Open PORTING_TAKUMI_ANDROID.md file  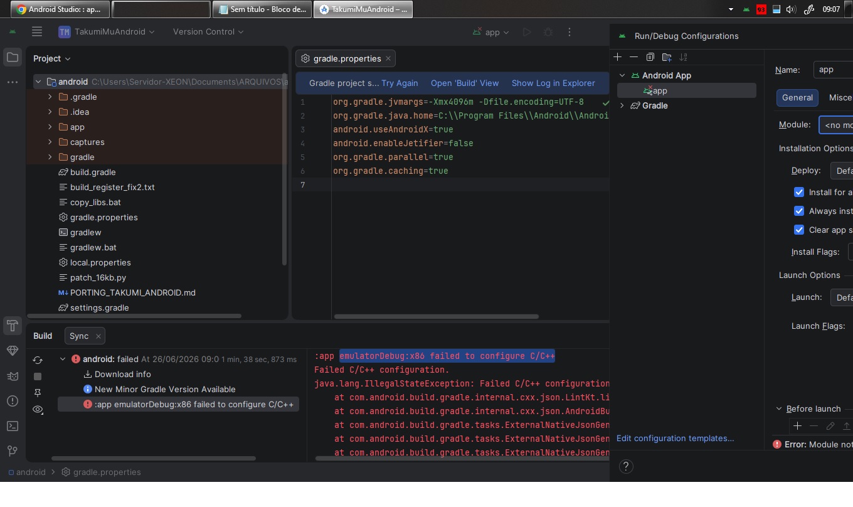pos(132,293)
